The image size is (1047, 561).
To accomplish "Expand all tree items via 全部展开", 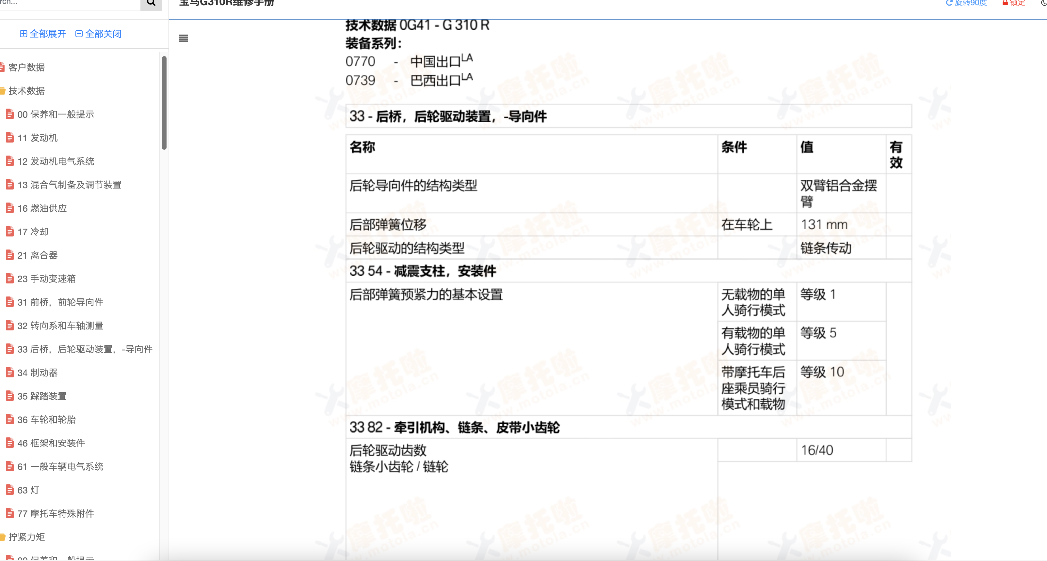I will point(43,34).
